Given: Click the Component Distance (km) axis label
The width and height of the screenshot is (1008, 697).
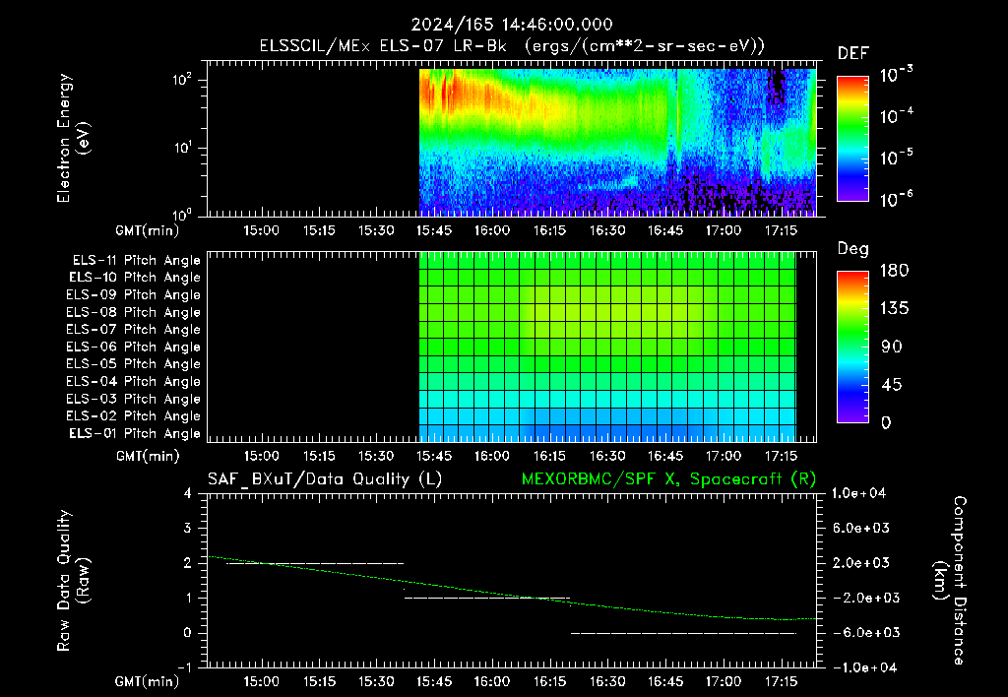Looking at the screenshot, I should click(x=950, y=581).
